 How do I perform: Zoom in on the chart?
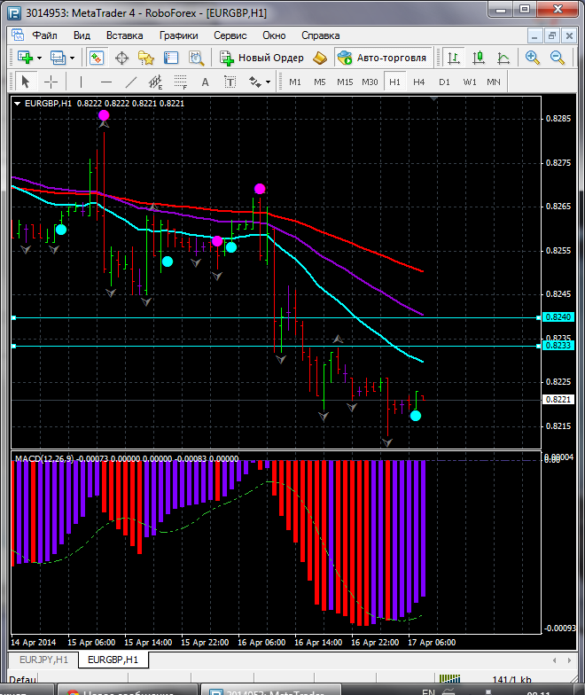(532, 58)
